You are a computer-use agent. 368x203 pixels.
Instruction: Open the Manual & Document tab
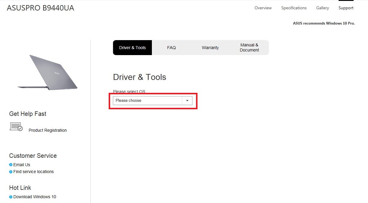coord(249,48)
